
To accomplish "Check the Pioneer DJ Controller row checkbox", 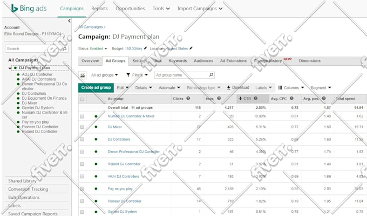I will point(82,201).
